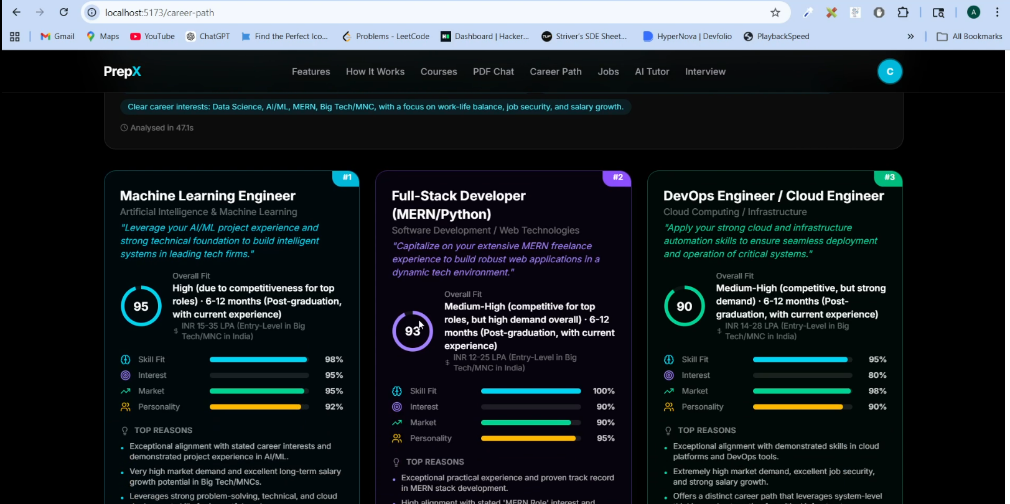Click the site info icon beside URL

click(x=92, y=12)
